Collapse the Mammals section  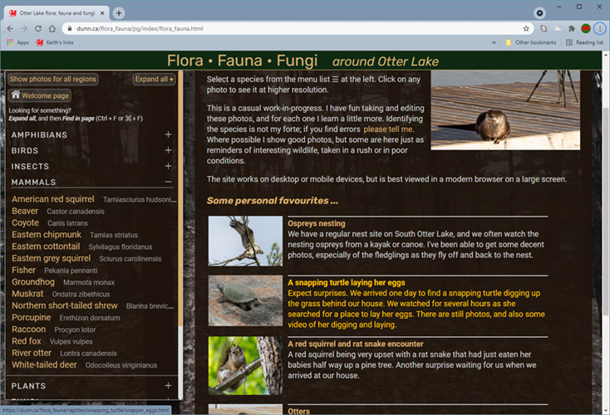click(168, 182)
